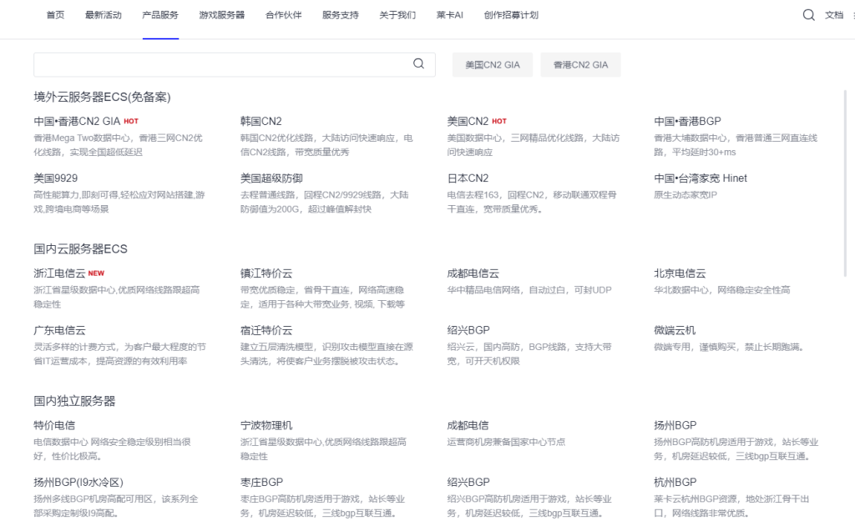This screenshot has height=526, width=855.
Task: Open the 杭州BGP product link
Action: pyautogui.click(x=673, y=482)
